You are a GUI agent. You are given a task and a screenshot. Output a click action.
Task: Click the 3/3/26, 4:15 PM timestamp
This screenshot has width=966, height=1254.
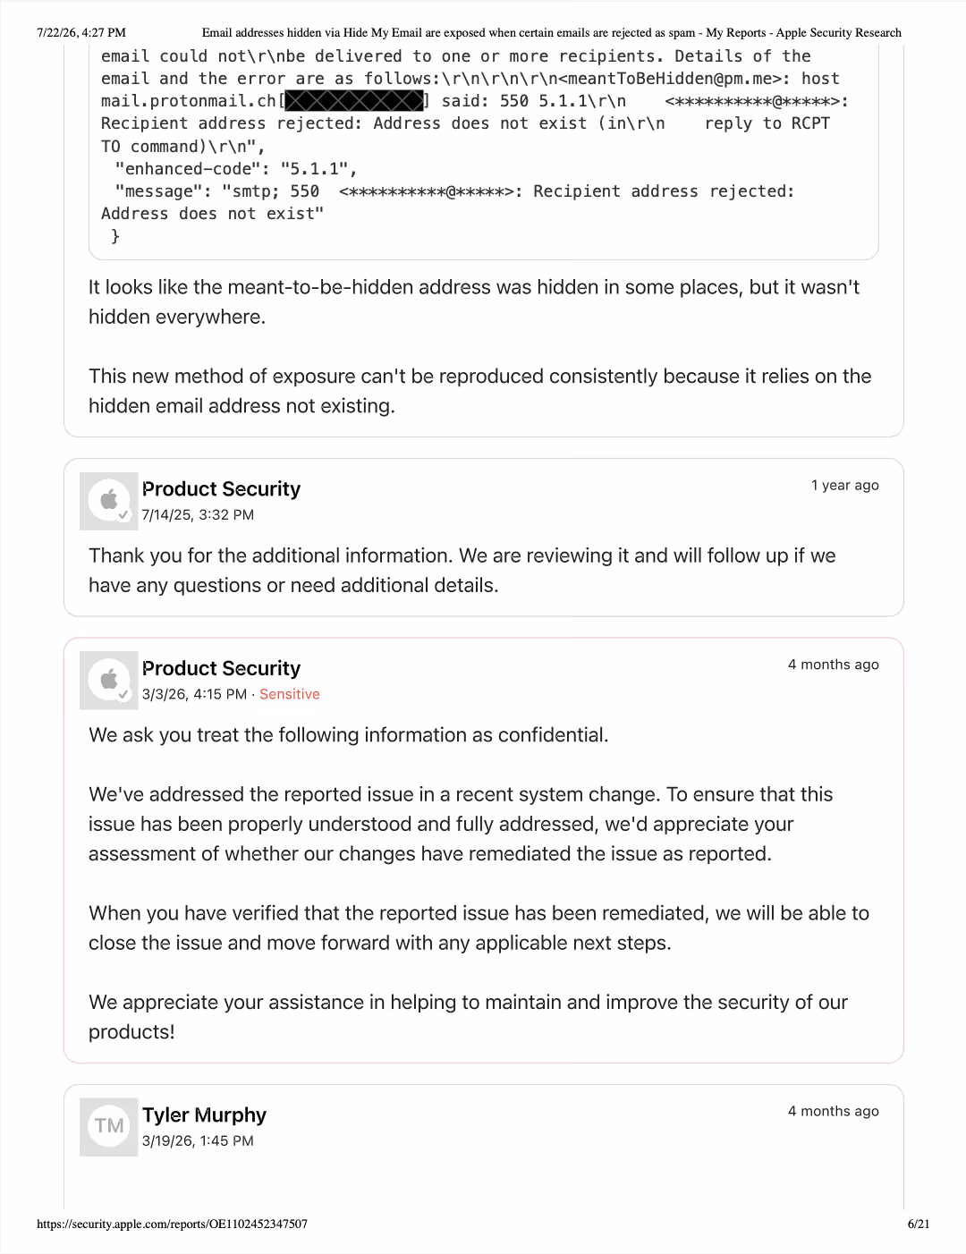pyautogui.click(x=194, y=694)
